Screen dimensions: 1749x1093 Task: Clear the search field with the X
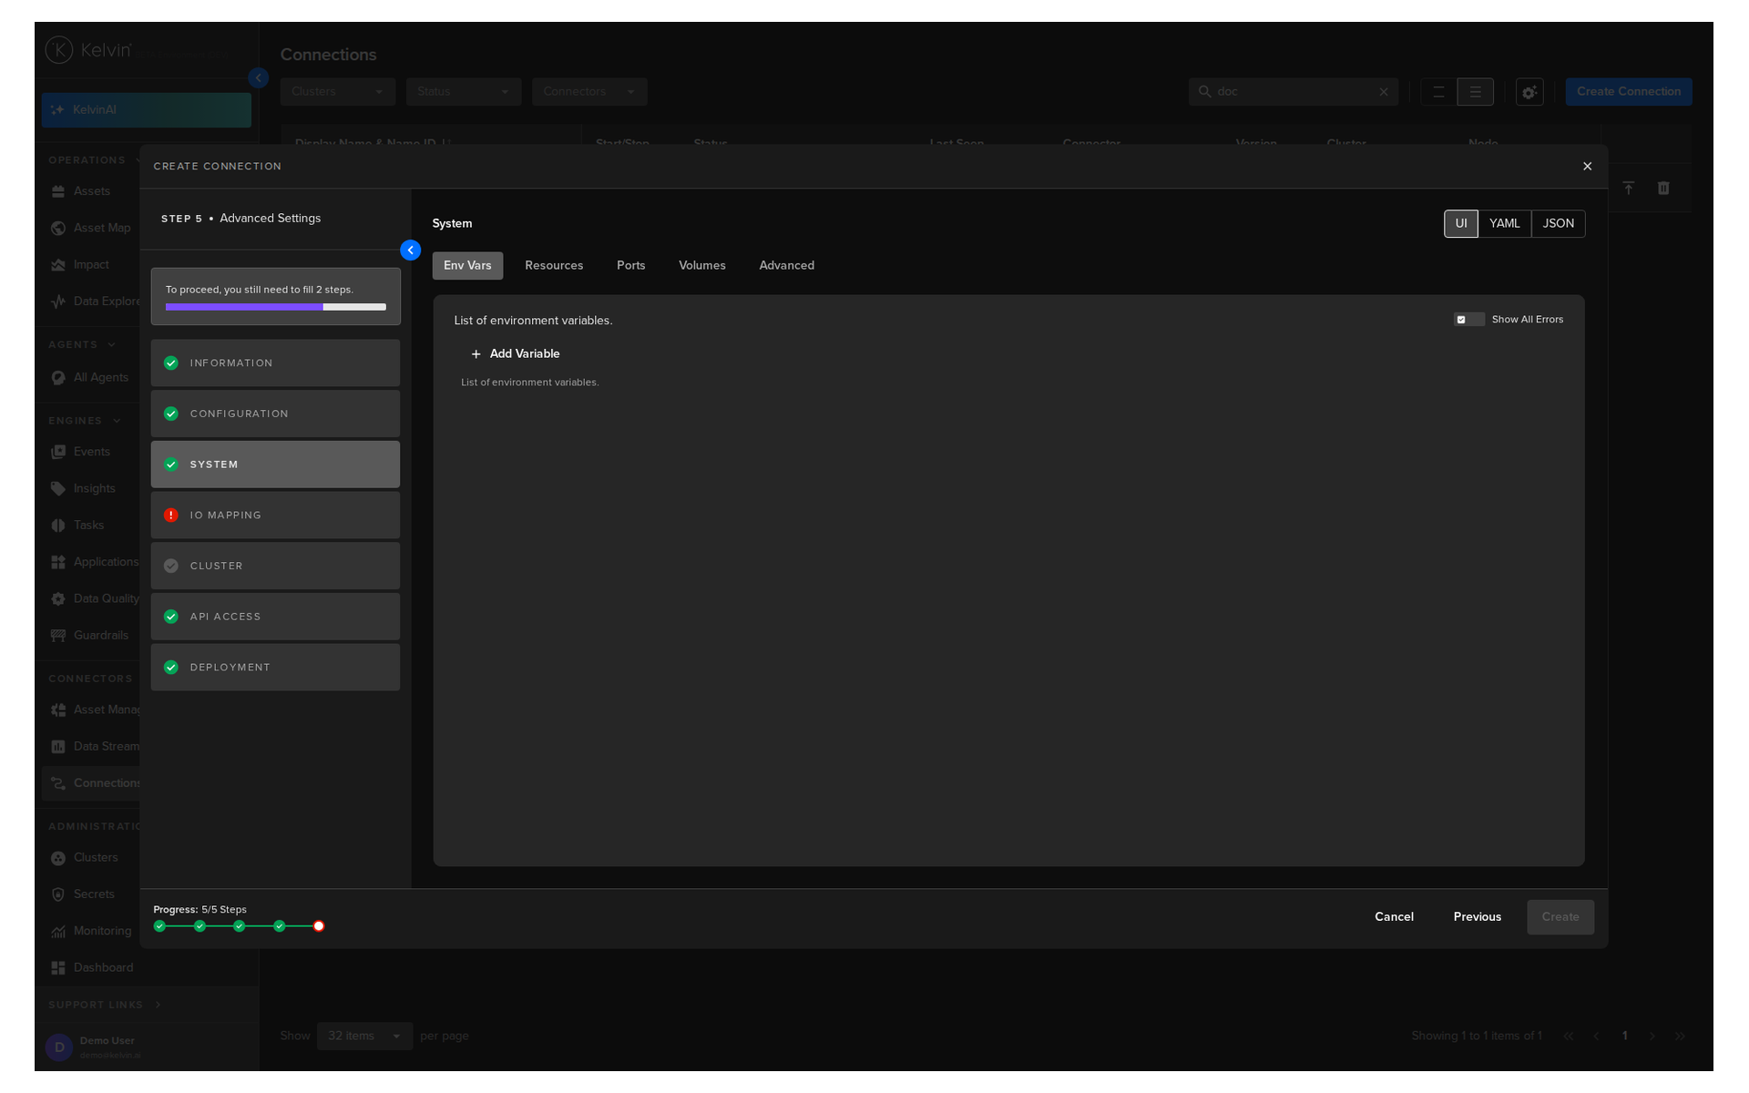[x=1384, y=92]
